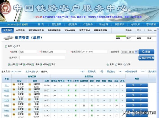This screenshot has width=159, height=118.
Task: Open train number link T109
Action: 7,100
